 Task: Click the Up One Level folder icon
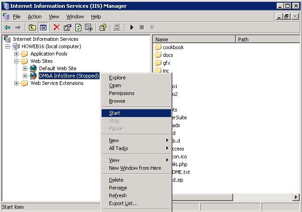pyautogui.click(x=32, y=28)
